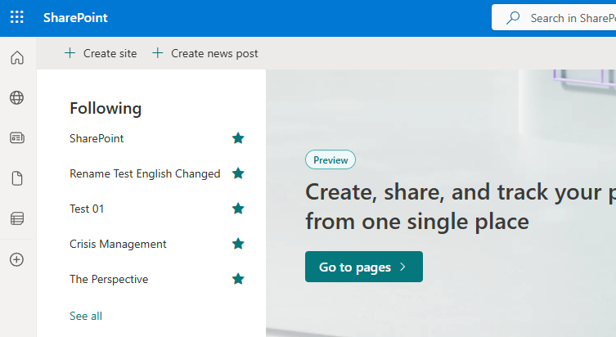The width and height of the screenshot is (616, 337).
Task: Open My files page icon
Action: [17, 178]
